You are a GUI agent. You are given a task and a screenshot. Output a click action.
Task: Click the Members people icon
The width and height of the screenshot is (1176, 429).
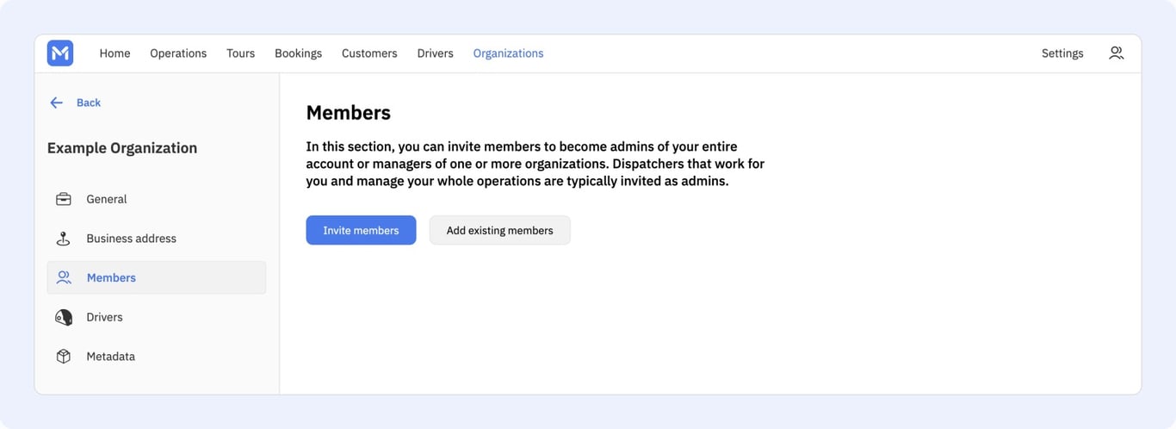[64, 277]
